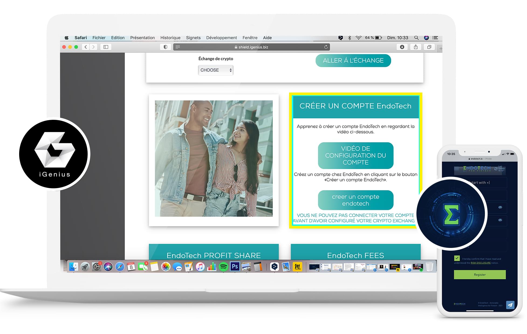
Task: Open the Historique menu
Action: [x=170, y=38]
